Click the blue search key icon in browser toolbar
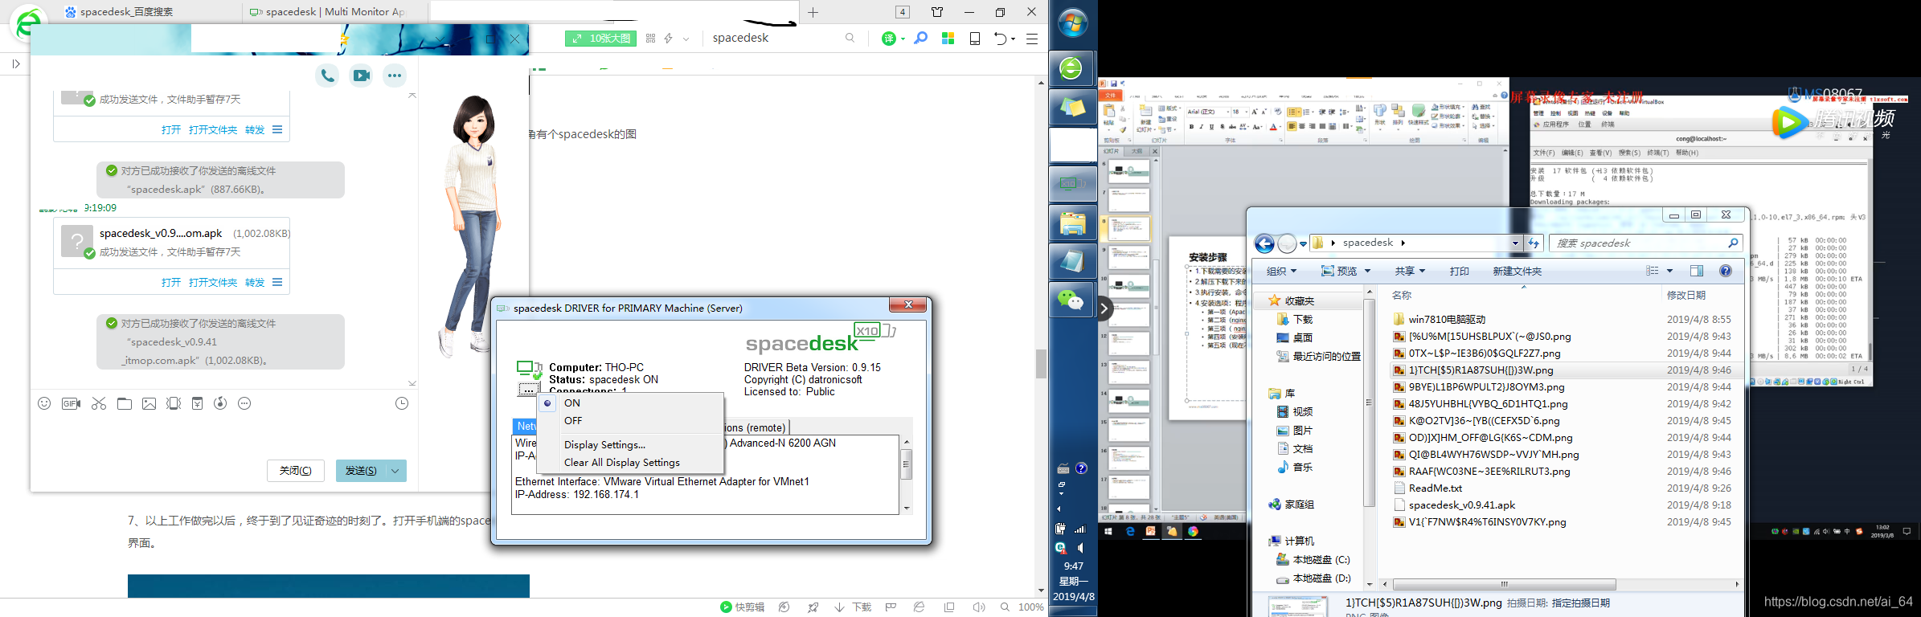The image size is (1921, 617). (x=921, y=38)
